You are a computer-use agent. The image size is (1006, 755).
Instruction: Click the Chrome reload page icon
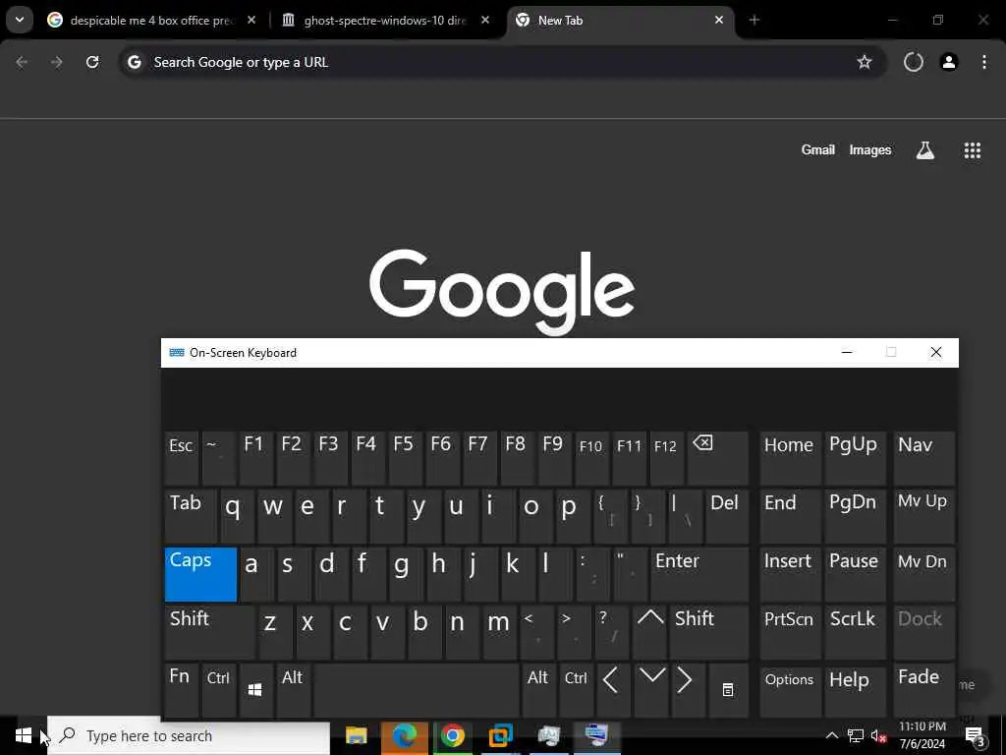pos(92,62)
